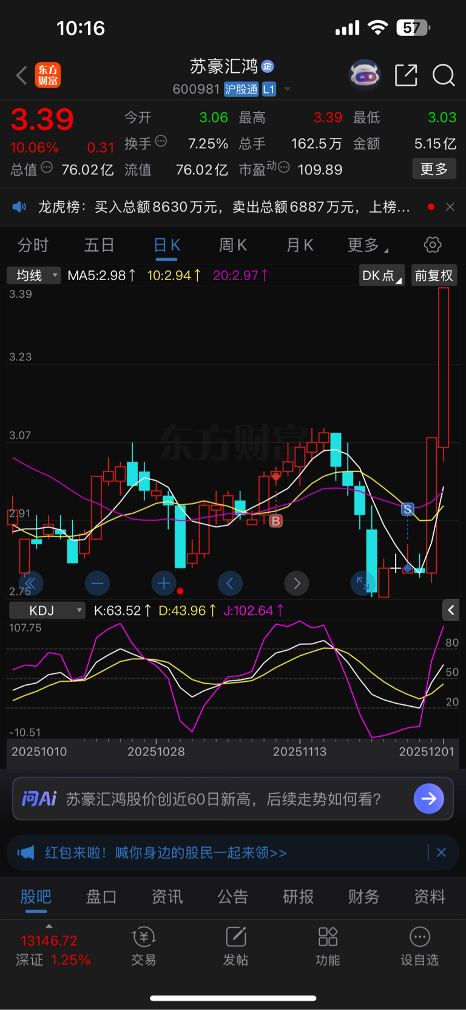
Task: Select the 日K chart tab
Action: 167,245
